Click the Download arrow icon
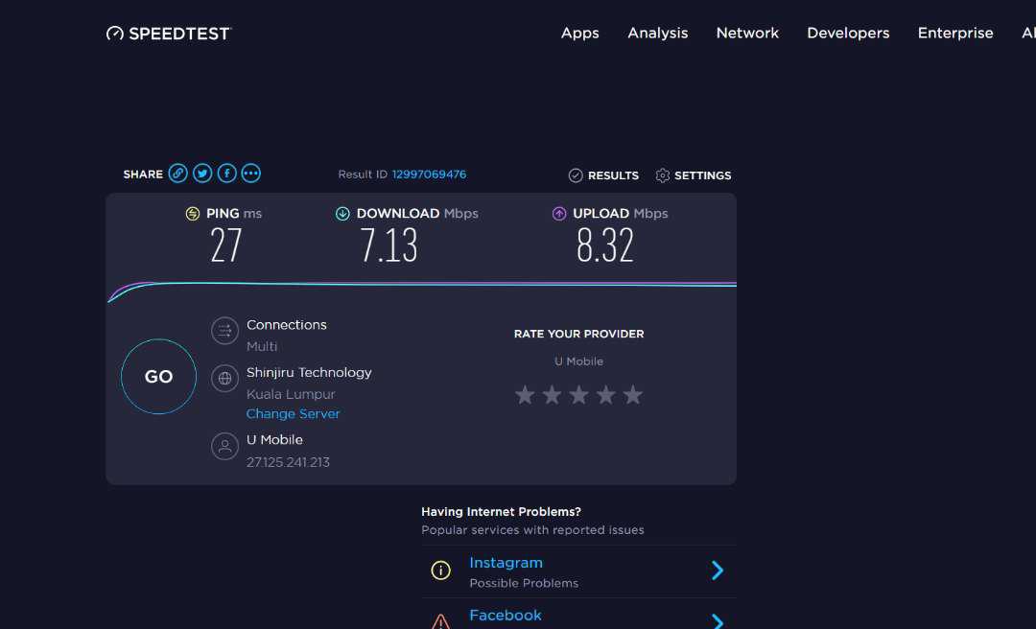Viewport: 1036px width, 629px height. click(x=342, y=214)
